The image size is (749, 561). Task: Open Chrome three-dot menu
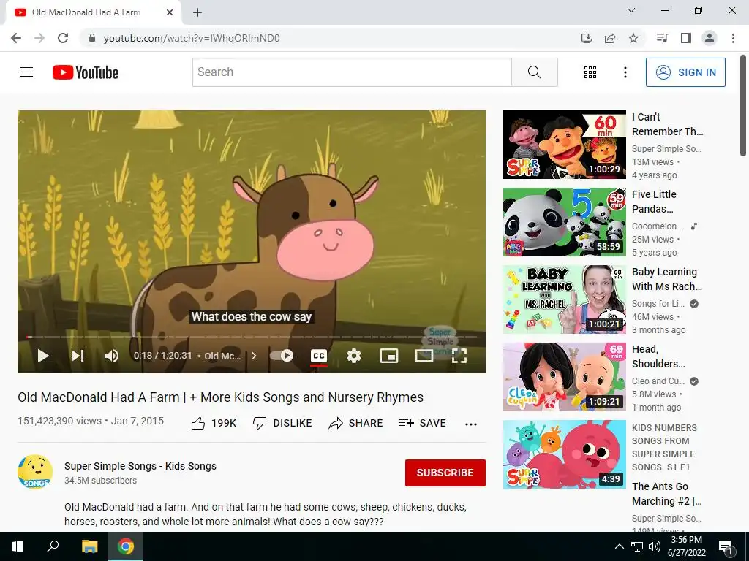click(733, 38)
